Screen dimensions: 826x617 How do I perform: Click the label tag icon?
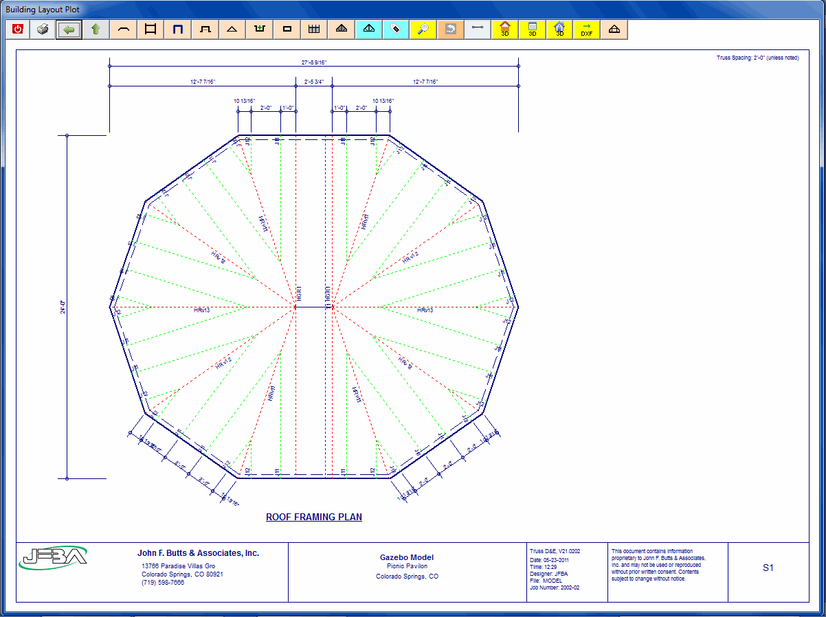point(396,30)
